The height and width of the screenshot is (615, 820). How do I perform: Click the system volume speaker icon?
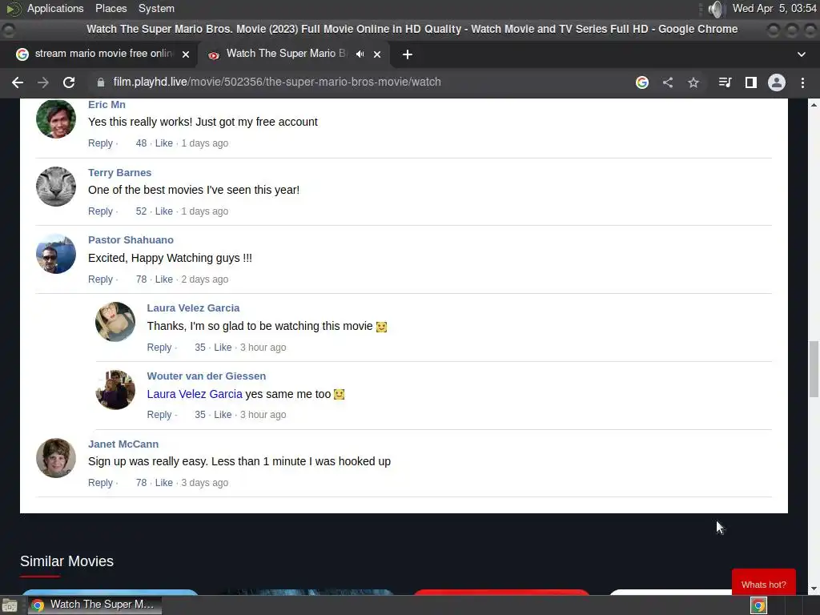tap(715, 9)
